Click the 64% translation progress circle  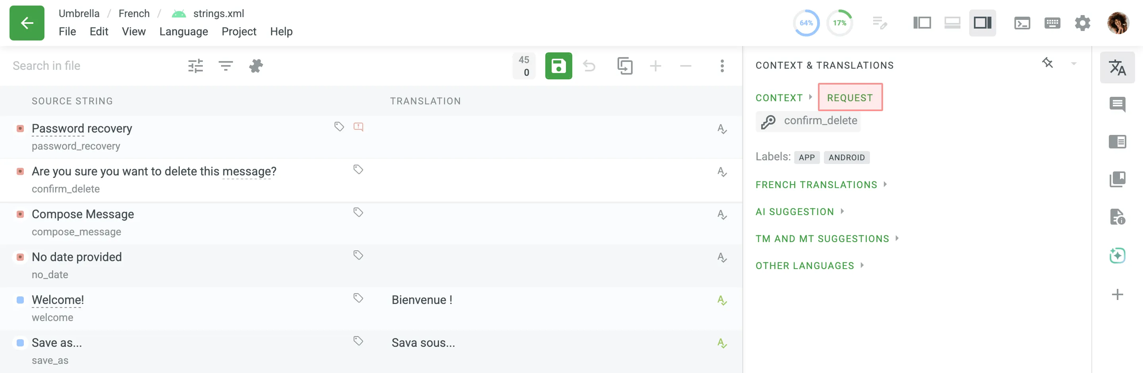click(806, 23)
